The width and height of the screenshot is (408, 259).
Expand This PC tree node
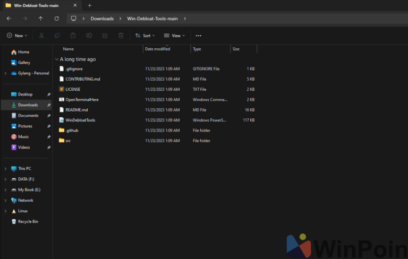(5, 168)
